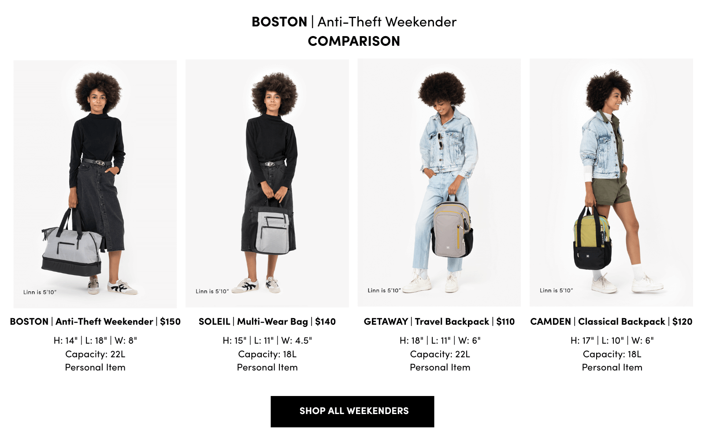Image resolution: width=705 pixels, height=440 pixels.
Task: Click the Boston weekender's Capacity: 22L text
Action: click(x=95, y=354)
